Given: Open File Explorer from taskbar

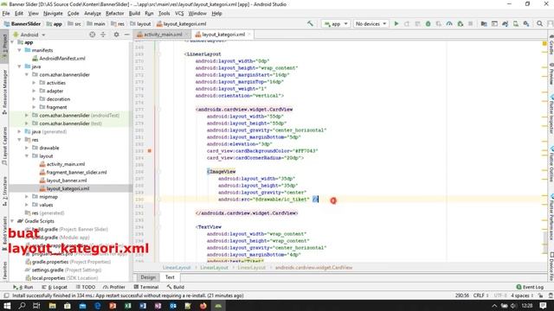Looking at the screenshot, I should point(52,306).
